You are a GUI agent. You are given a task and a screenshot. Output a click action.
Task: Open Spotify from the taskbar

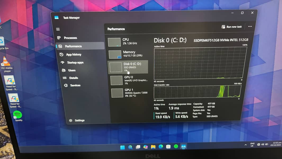pyautogui.click(x=176, y=146)
